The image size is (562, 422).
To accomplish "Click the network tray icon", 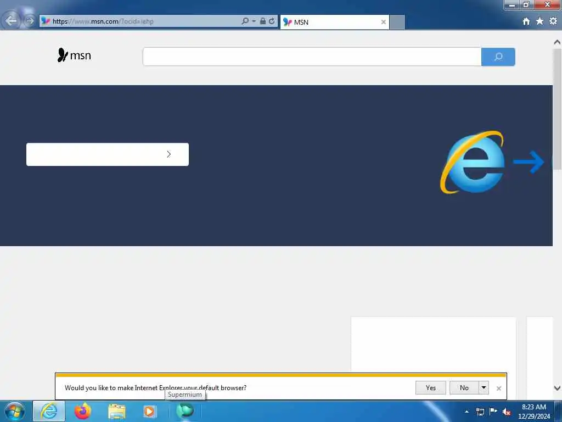I will tap(480, 412).
